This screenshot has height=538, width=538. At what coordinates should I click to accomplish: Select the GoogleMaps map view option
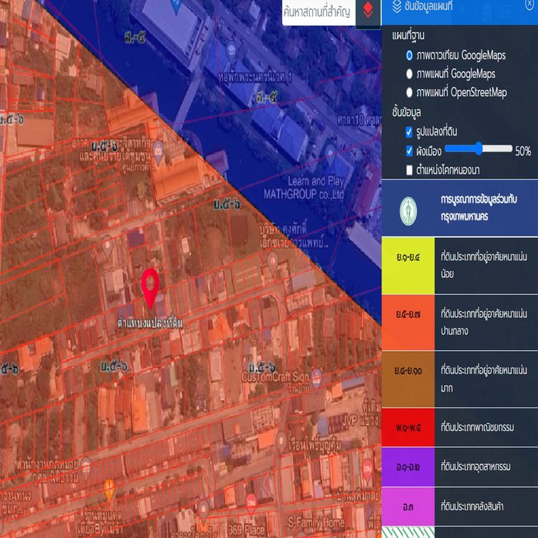point(409,74)
